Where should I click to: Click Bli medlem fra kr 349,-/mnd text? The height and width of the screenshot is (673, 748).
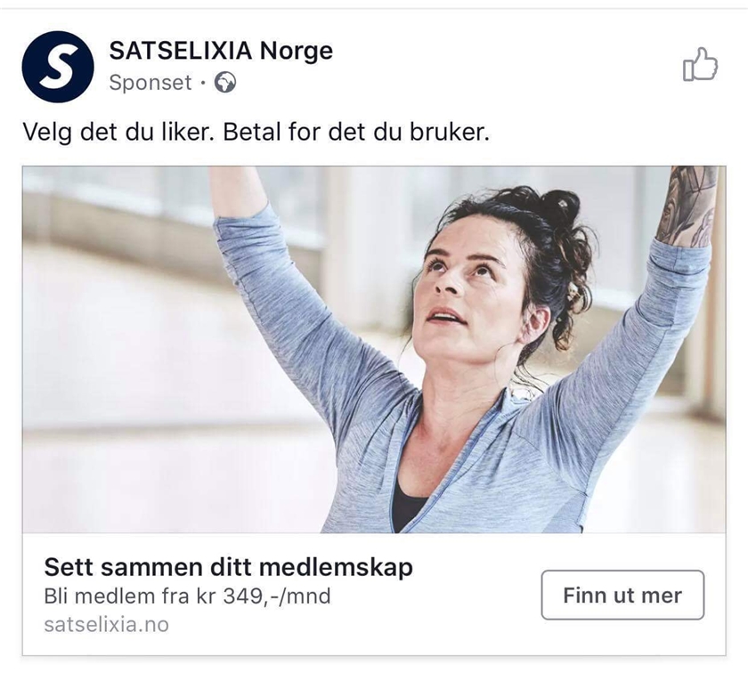click(x=187, y=596)
